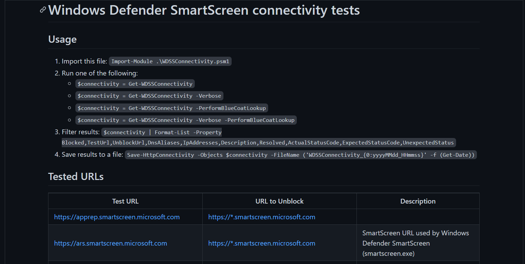Click the "Run one of the following:" list item

[x=100, y=73]
